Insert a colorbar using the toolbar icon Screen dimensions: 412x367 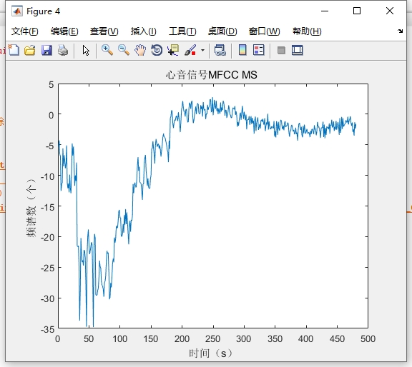[242, 50]
